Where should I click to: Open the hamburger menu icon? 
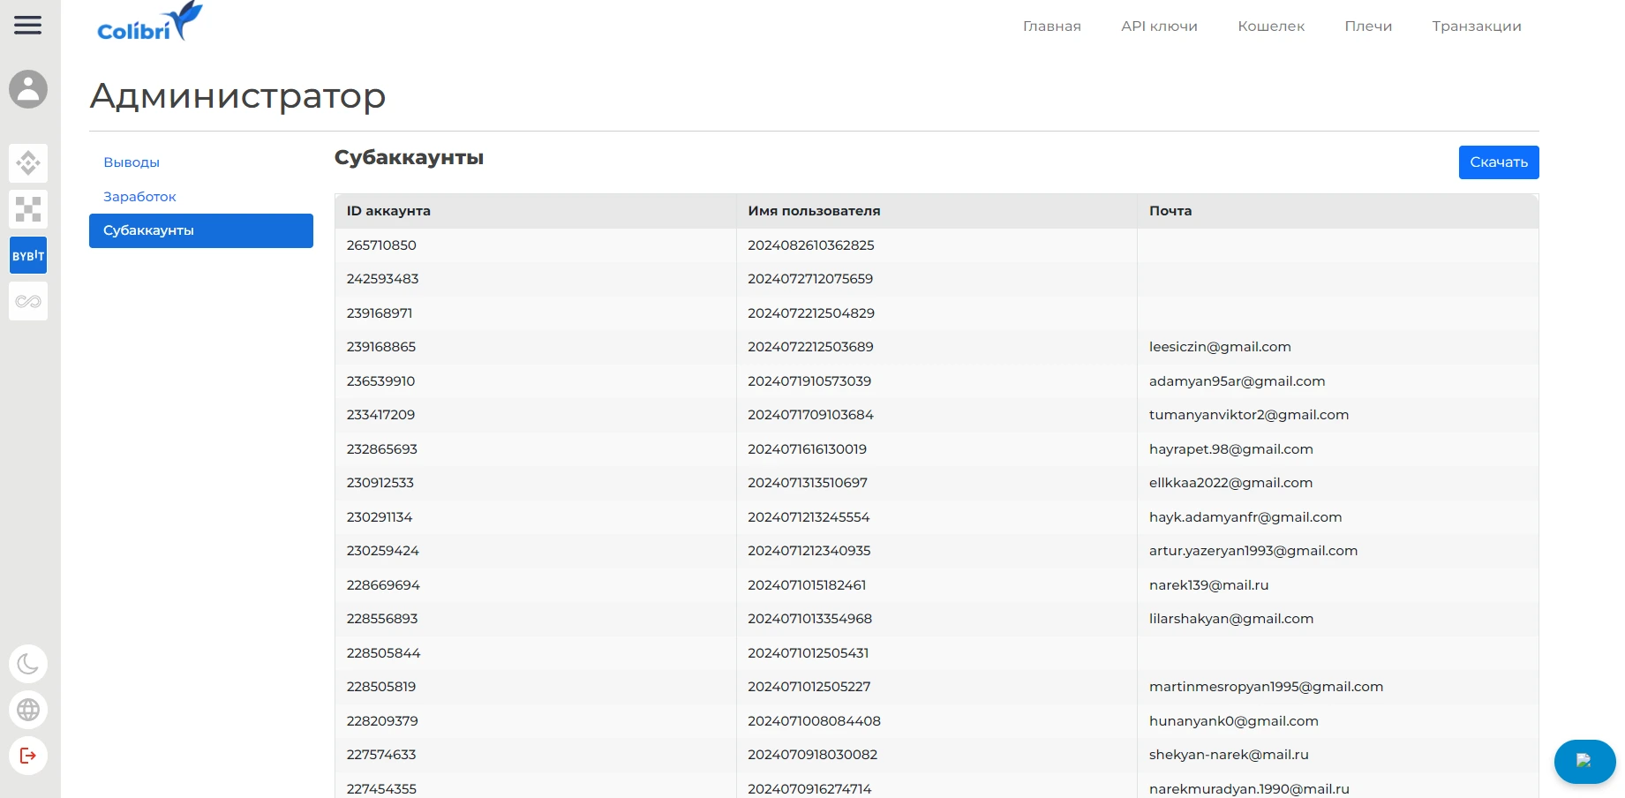click(x=28, y=25)
